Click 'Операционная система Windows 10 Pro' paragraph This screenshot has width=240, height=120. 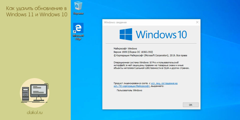151,65
